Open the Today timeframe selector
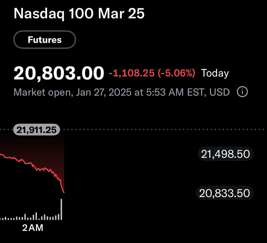267x243 pixels. pyautogui.click(x=214, y=73)
